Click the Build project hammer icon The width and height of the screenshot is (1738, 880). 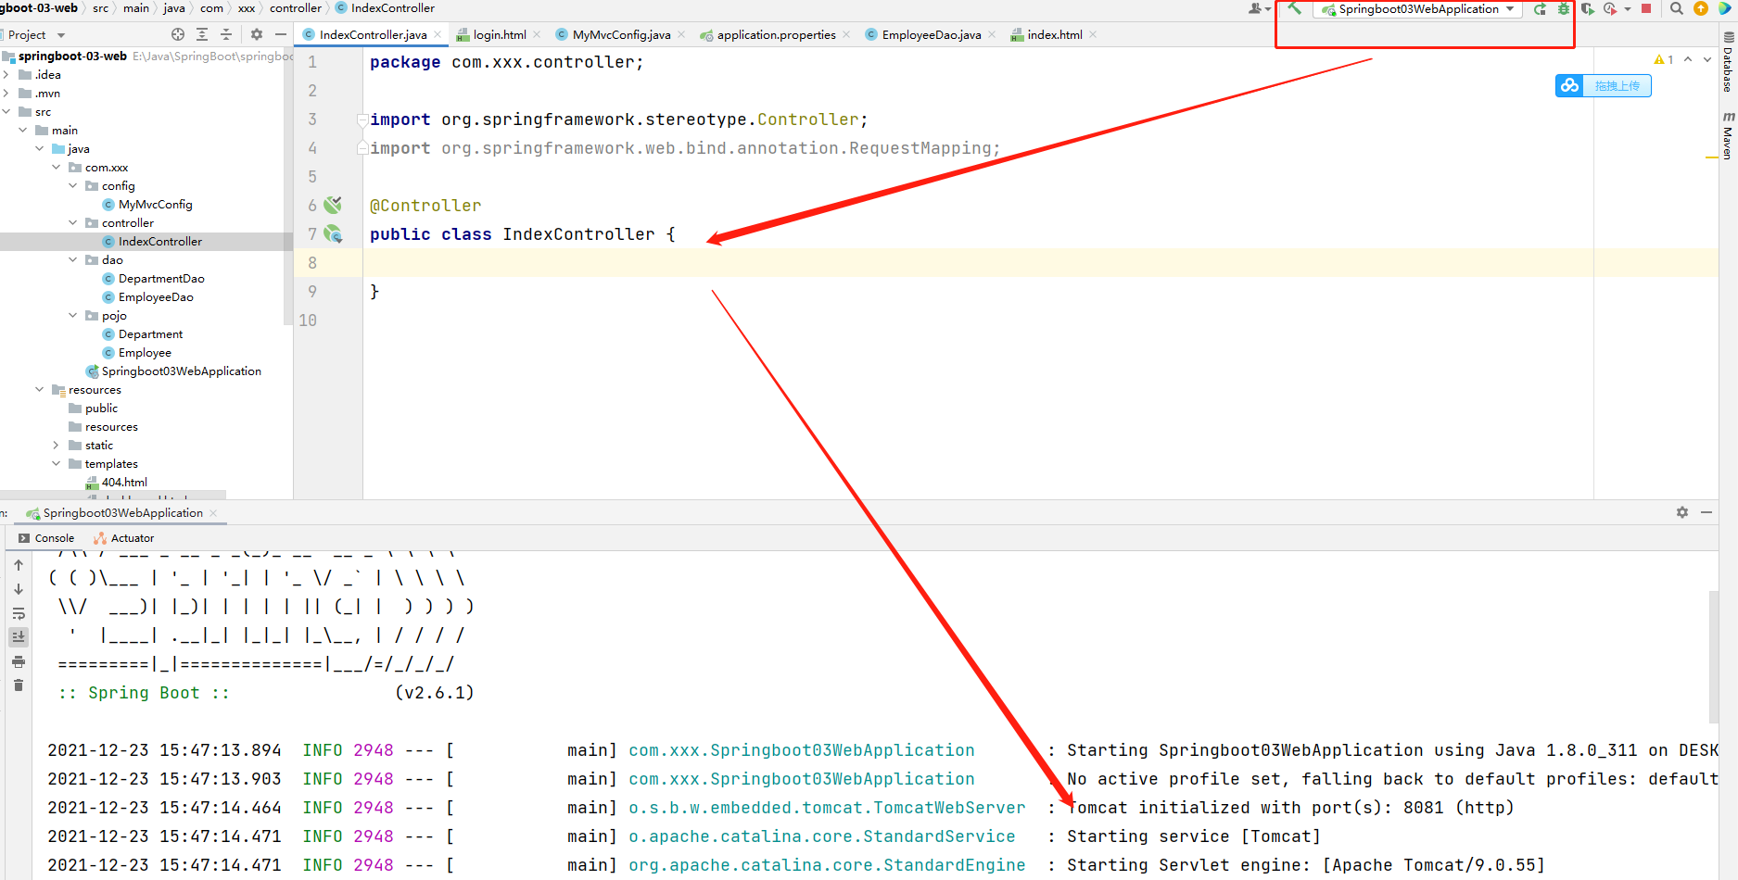tap(1294, 8)
